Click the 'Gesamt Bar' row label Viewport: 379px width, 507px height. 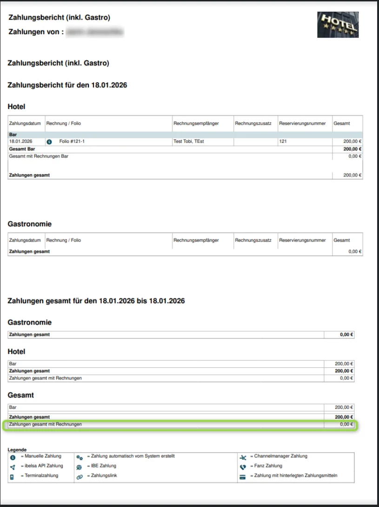pos(22,149)
